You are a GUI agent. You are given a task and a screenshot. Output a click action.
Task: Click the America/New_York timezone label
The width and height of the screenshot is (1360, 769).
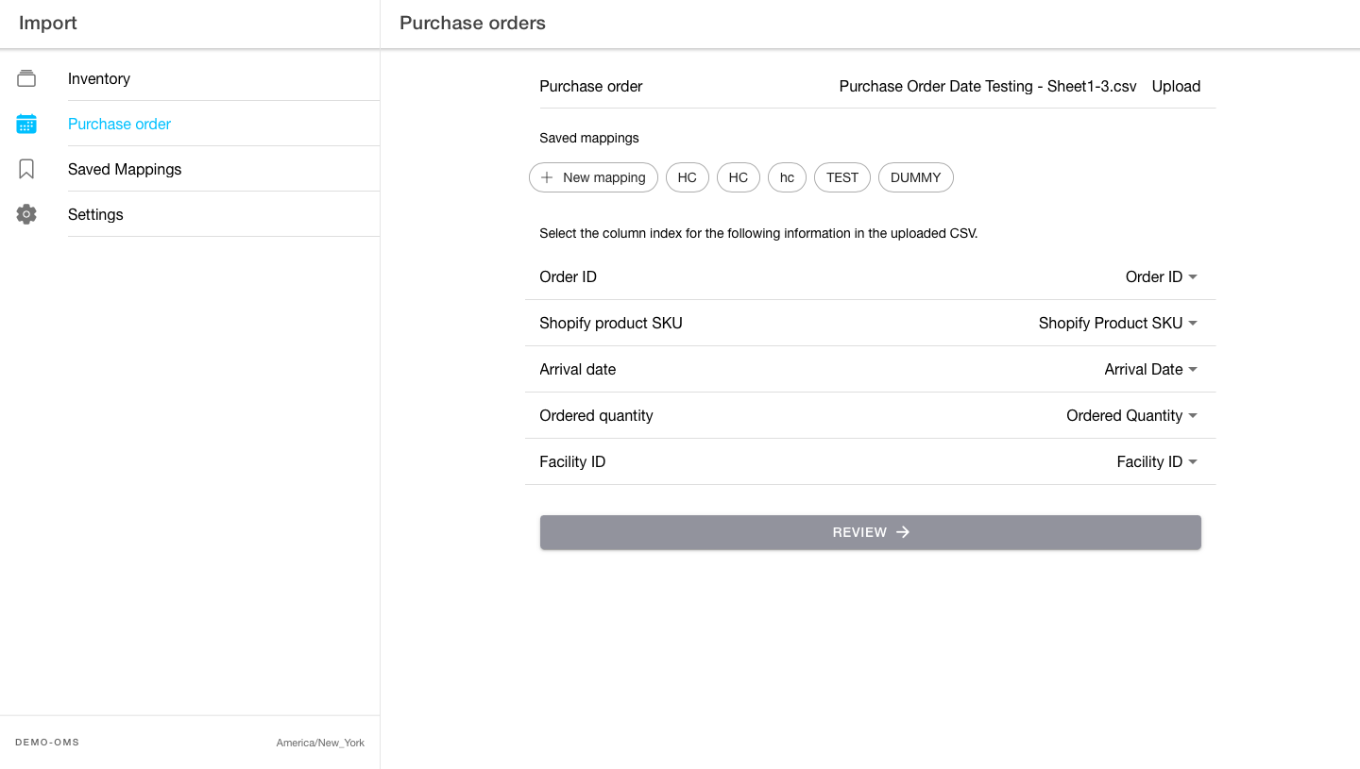[x=320, y=743]
